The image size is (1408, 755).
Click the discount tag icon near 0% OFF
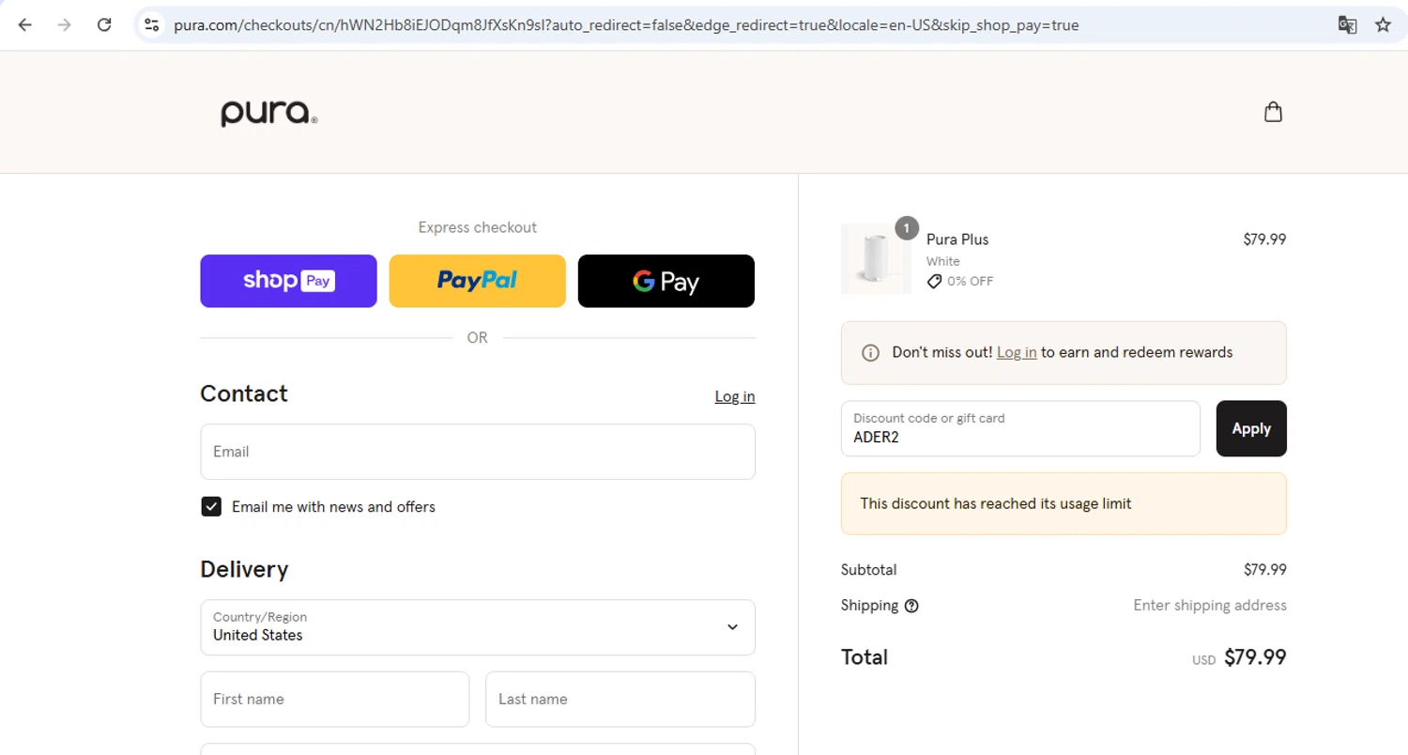click(x=934, y=282)
